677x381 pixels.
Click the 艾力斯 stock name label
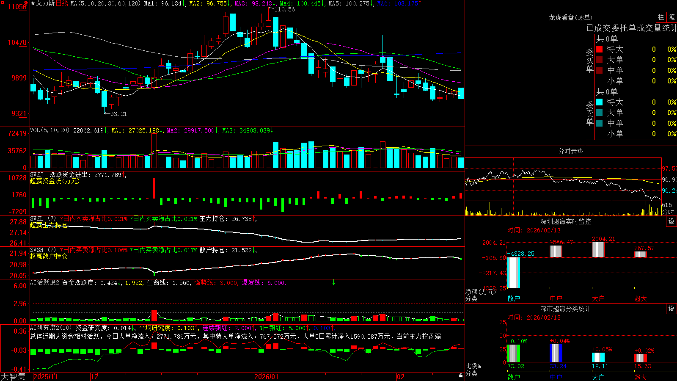(x=46, y=3)
